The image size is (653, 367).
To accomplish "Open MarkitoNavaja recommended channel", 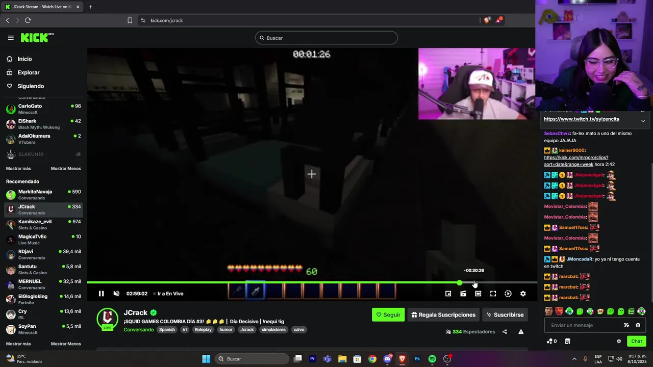I will click(43, 195).
